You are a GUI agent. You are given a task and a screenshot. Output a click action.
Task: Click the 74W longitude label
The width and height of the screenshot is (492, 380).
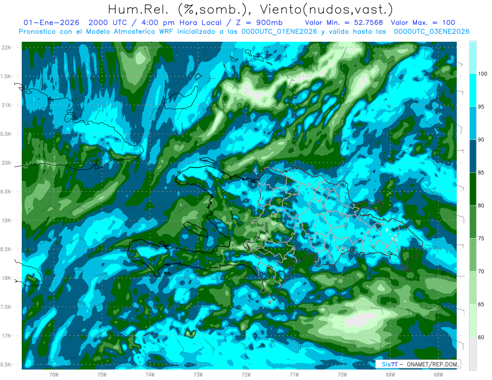tap(150, 374)
